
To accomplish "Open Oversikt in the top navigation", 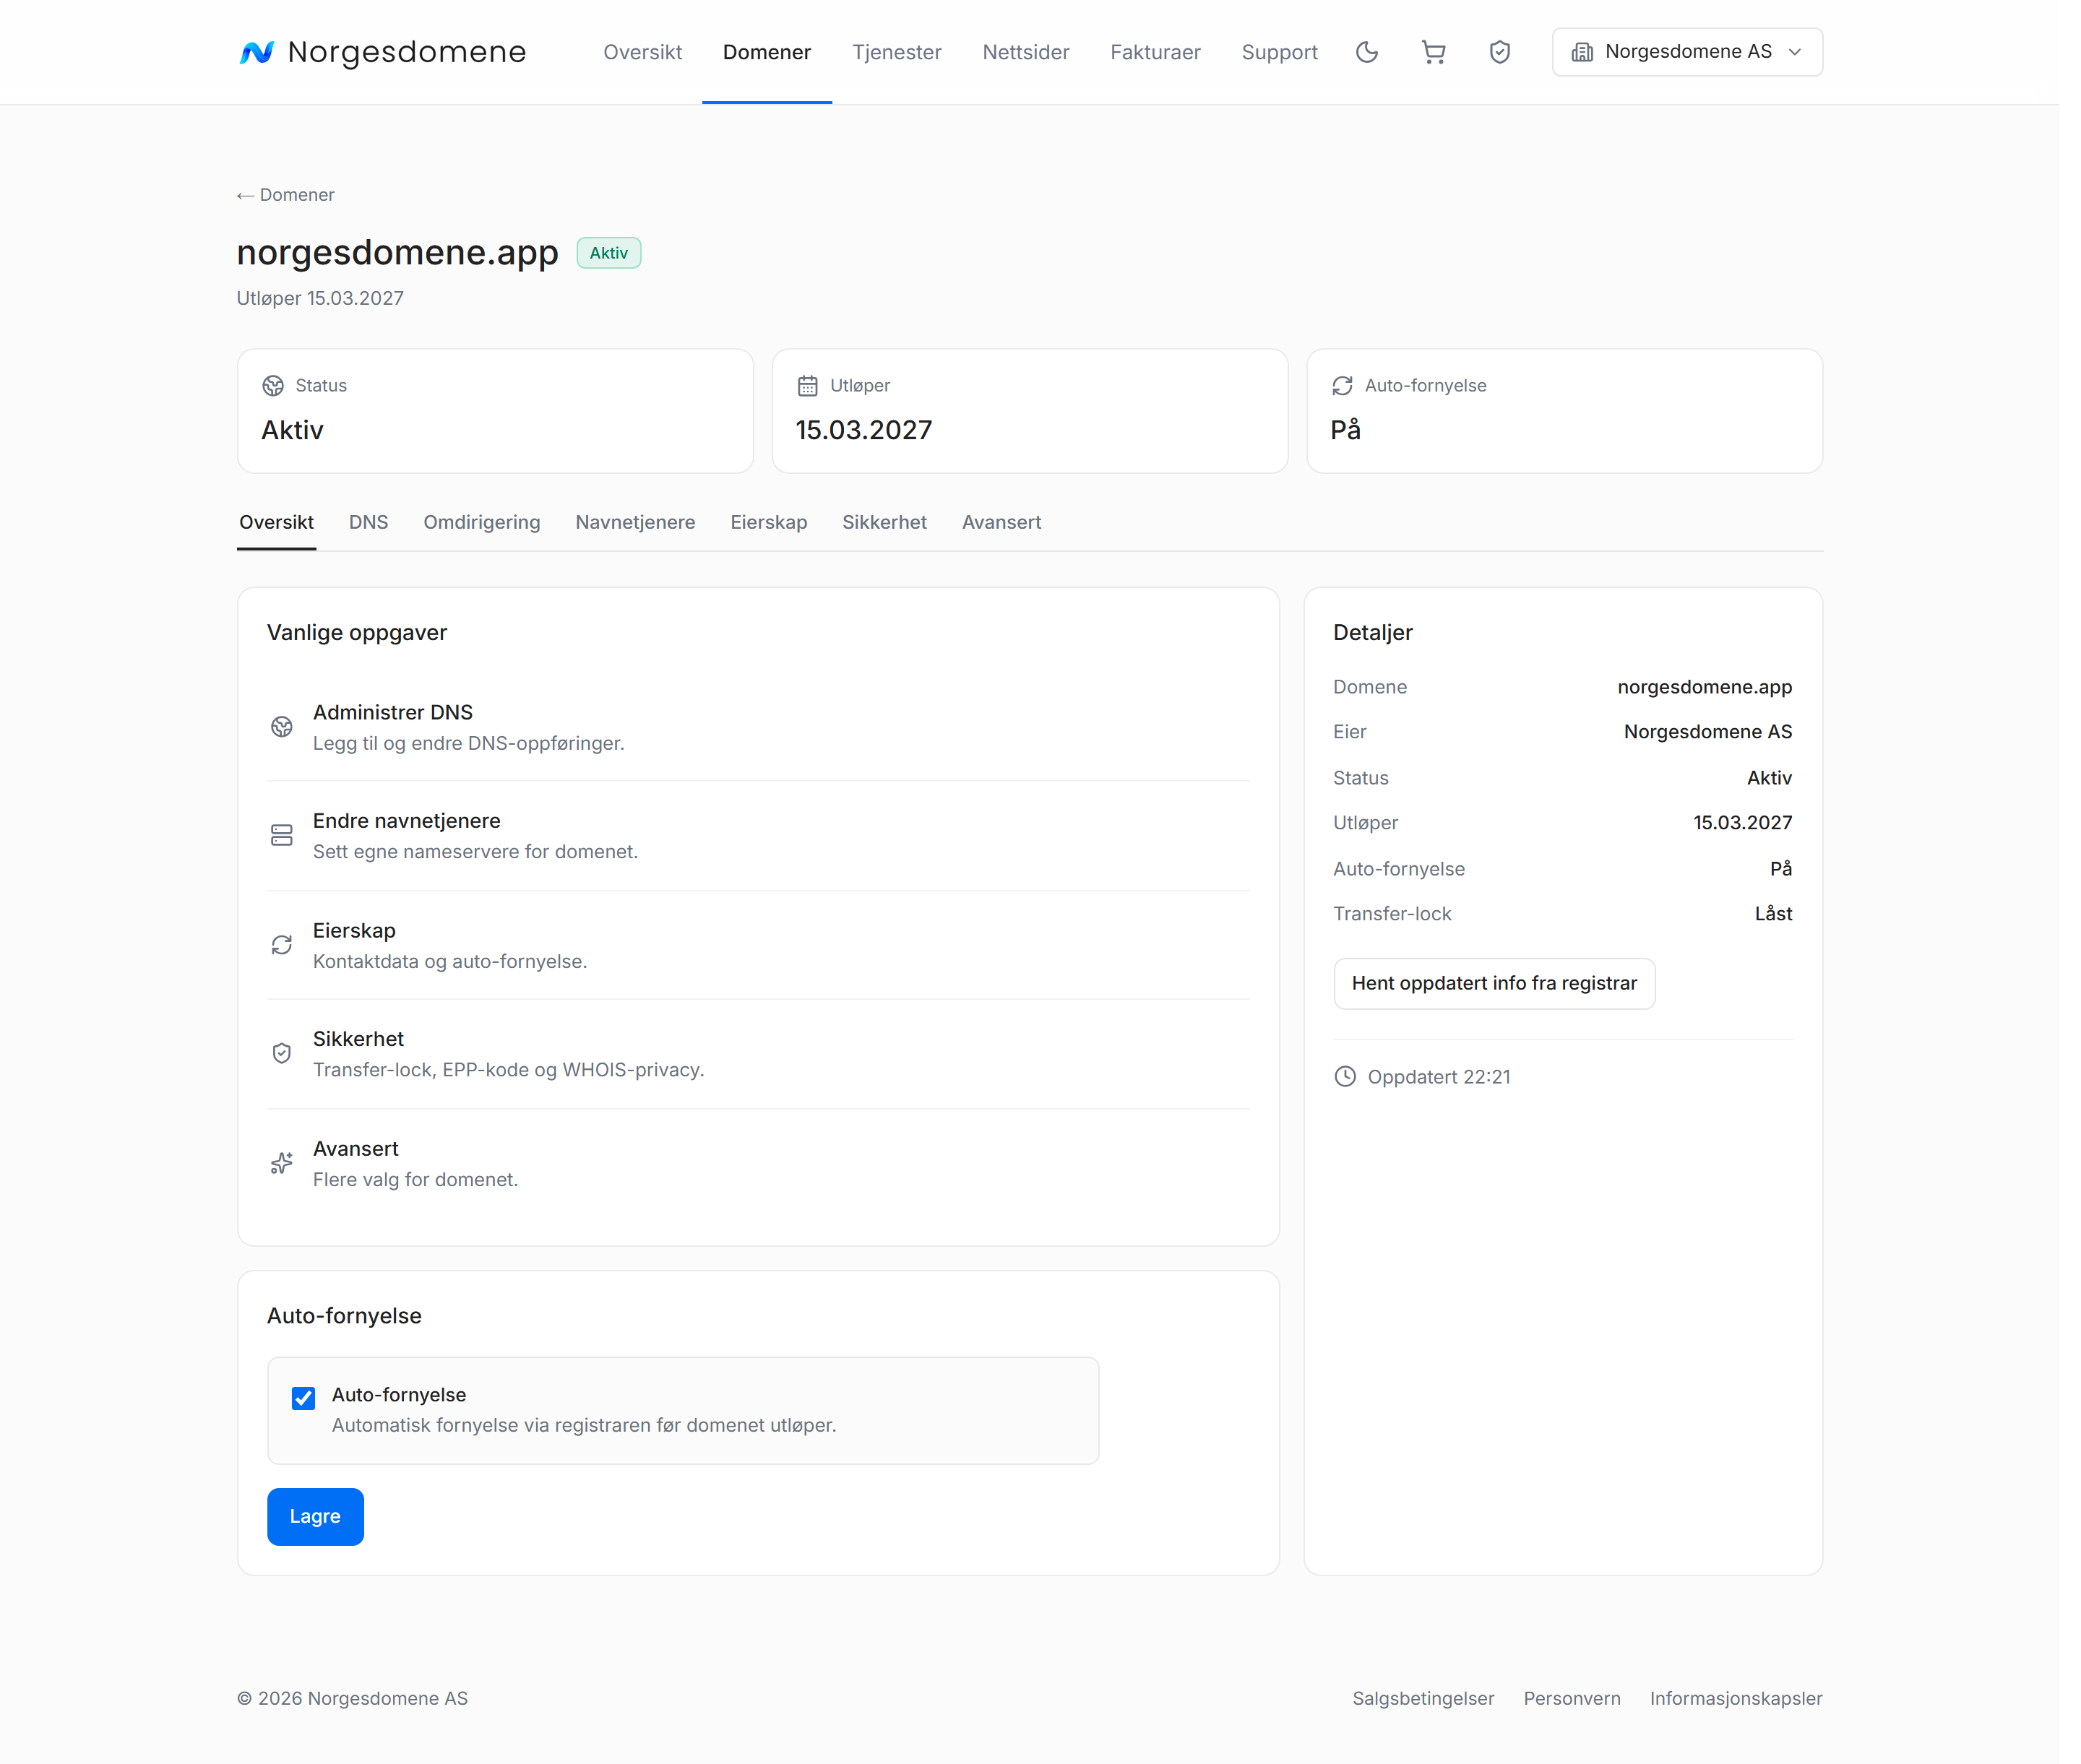I will click(x=642, y=52).
